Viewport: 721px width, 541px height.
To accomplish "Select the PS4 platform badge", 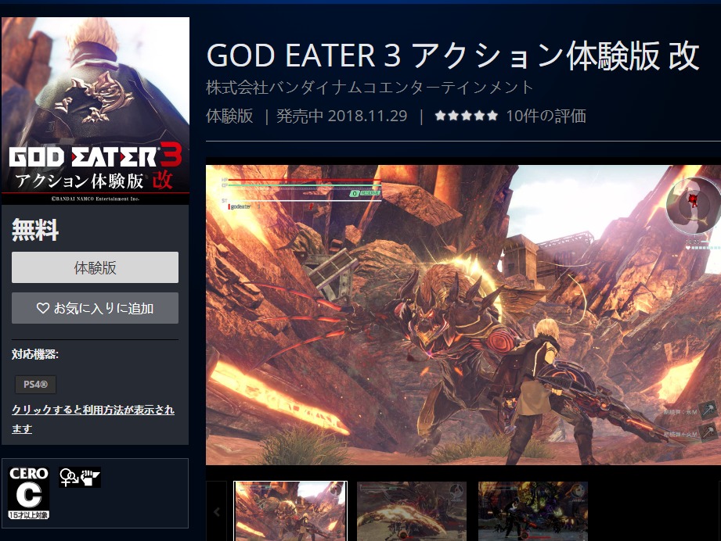I will (x=35, y=385).
